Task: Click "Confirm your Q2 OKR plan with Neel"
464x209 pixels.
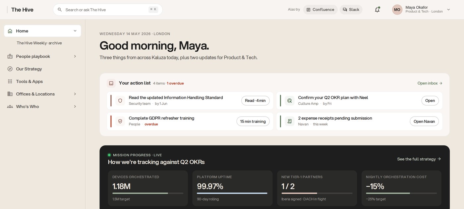Action: click(x=333, y=98)
